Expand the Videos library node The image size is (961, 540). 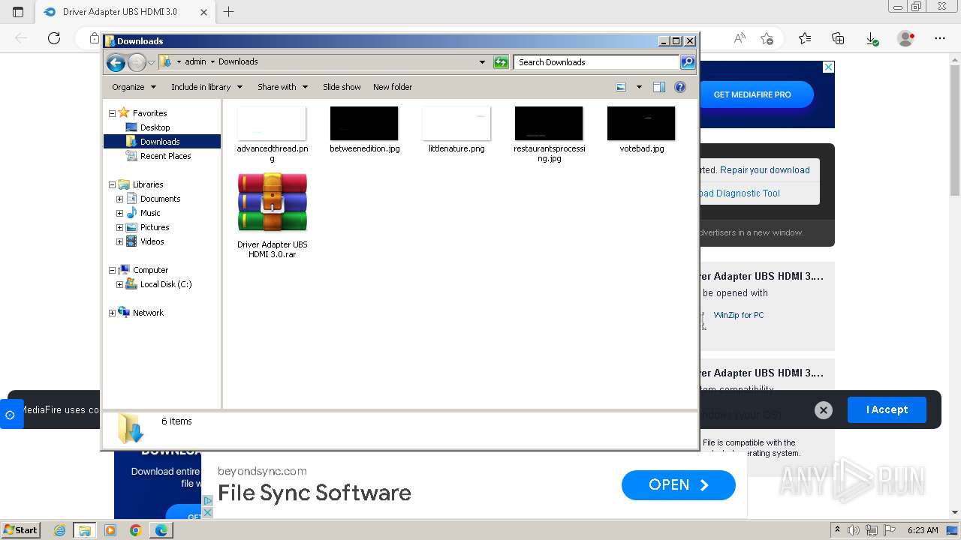tap(119, 242)
